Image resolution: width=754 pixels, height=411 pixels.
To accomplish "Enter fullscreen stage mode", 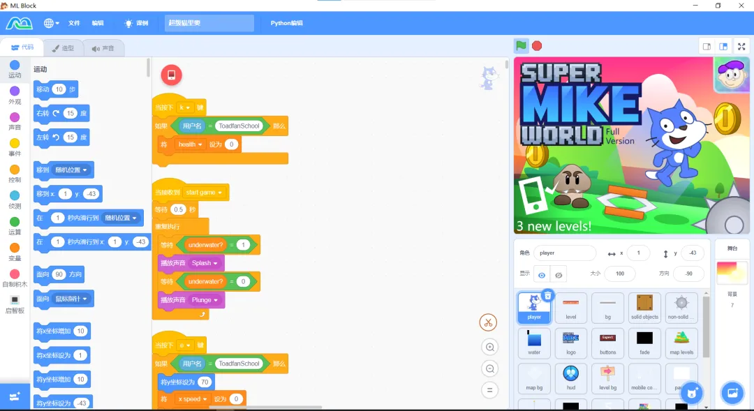I will [x=741, y=47].
